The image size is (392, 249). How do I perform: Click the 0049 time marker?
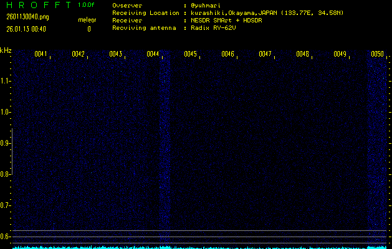pyautogui.click(x=340, y=54)
